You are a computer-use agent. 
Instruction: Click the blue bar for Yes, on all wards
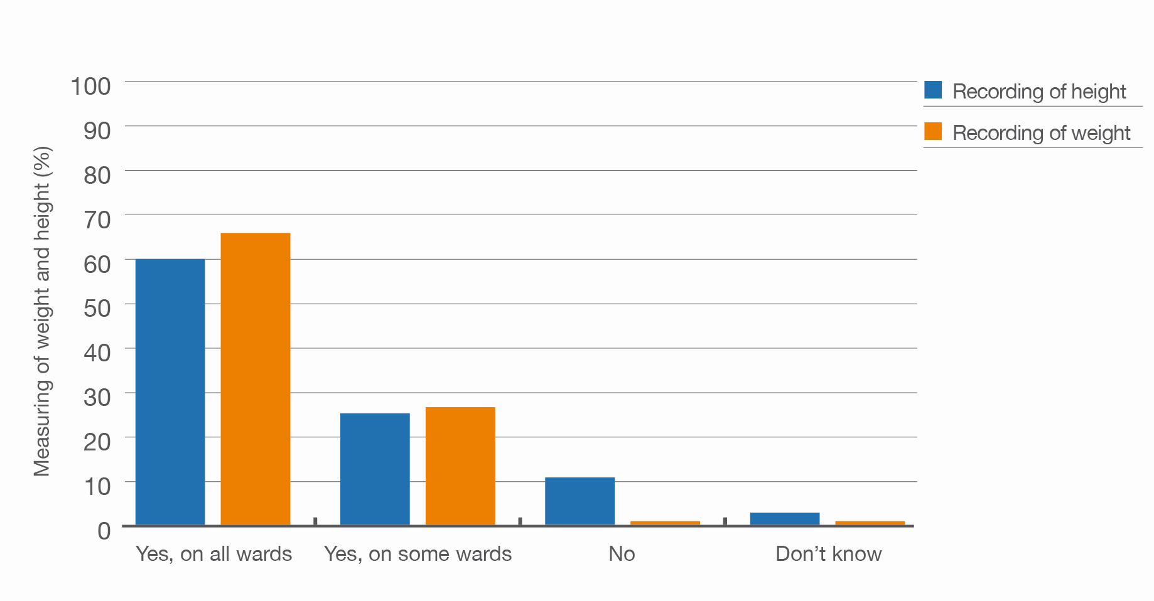pyautogui.click(x=170, y=392)
